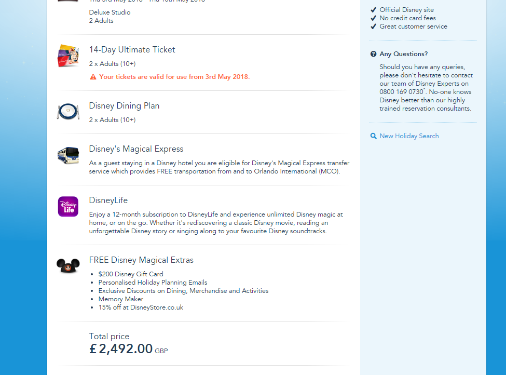Viewport: 506px width, 375px height.
Task: Click the Disney Dining Plan plate icon
Action: click(68, 111)
